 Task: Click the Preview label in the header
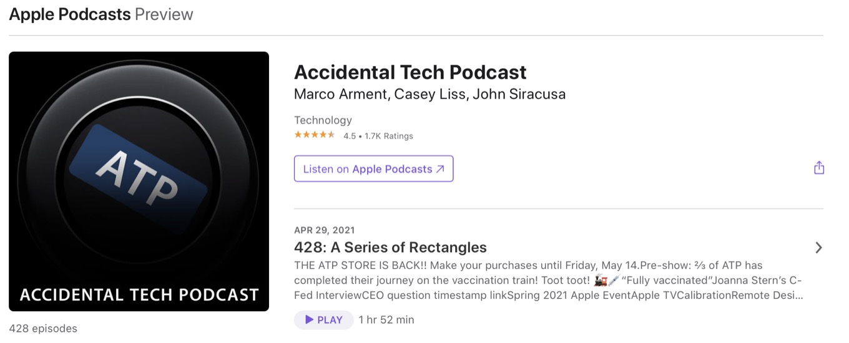(164, 14)
